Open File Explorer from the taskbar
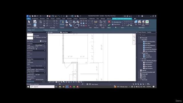 (x=60, y=87)
